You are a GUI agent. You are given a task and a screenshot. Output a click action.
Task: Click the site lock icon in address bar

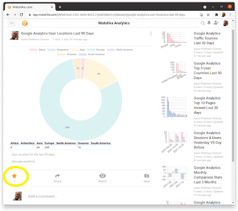click(x=30, y=15)
